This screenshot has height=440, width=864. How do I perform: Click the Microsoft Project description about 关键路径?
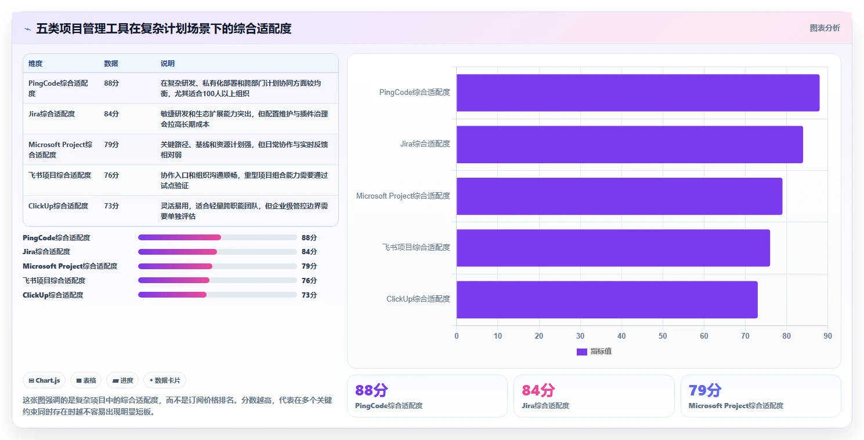click(x=244, y=149)
